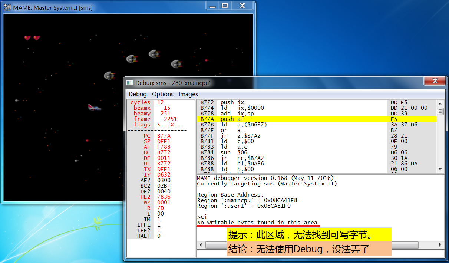Click the player spaceship in game window
This screenshot has width=449, height=263.
94,108
